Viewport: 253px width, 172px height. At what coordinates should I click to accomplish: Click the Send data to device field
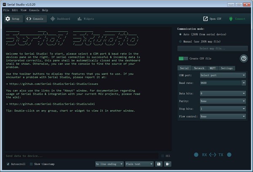(80, 156)
